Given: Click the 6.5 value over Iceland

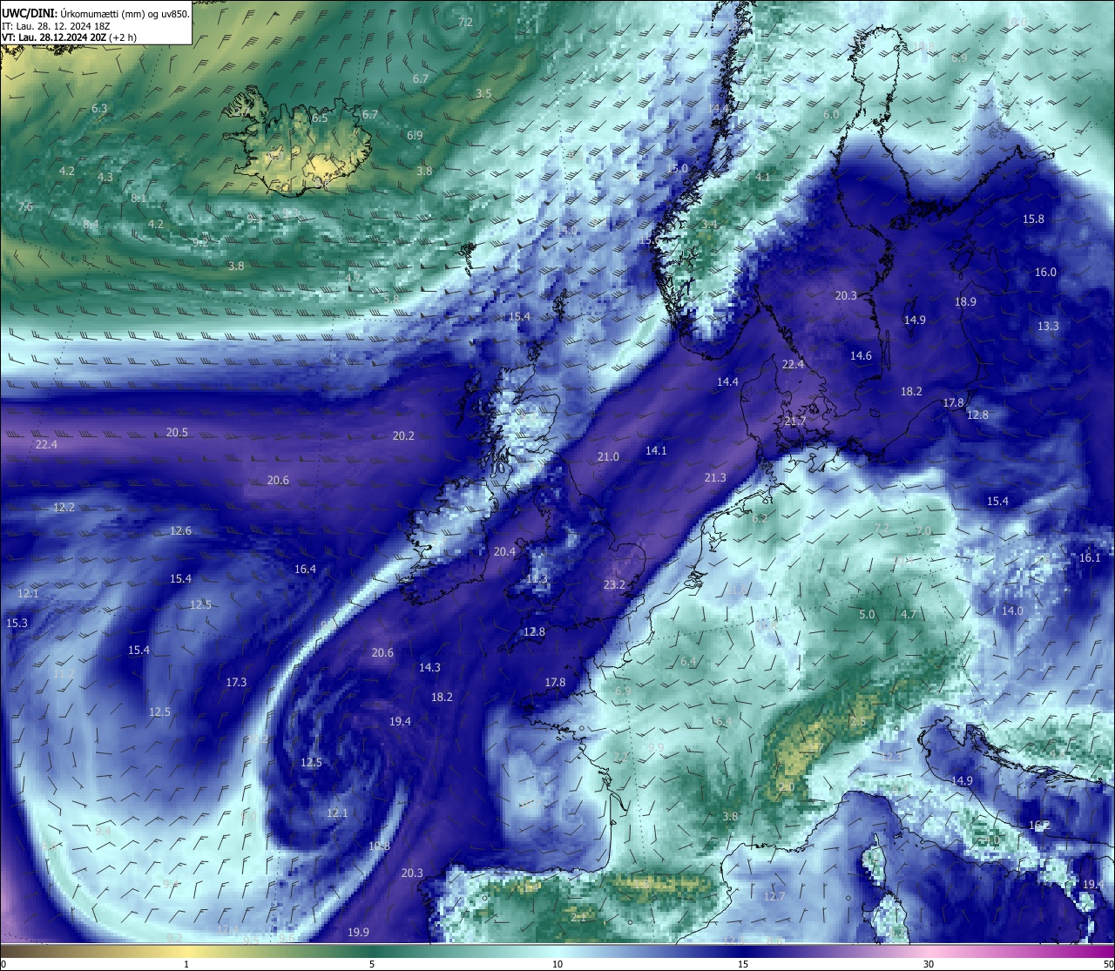Looking at the screenshot, I should pyautogui.click(x=320, y=118).
